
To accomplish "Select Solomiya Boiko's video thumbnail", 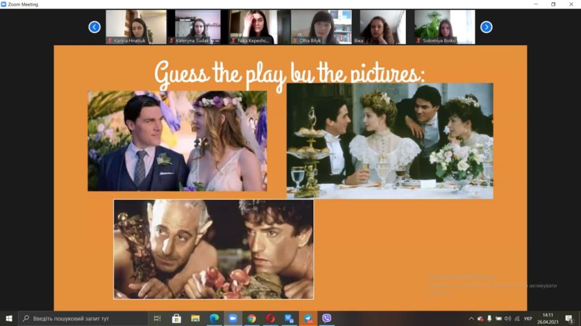I will click(x=444, y=27).
